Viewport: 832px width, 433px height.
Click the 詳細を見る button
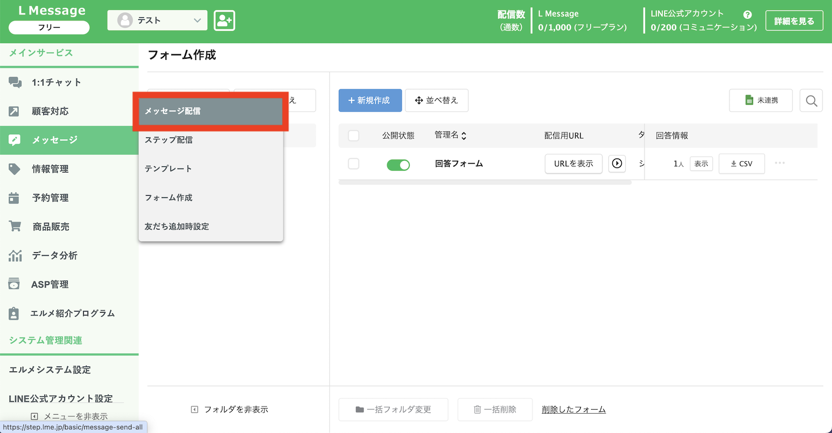pyautogui.click(x=794, y=21)
